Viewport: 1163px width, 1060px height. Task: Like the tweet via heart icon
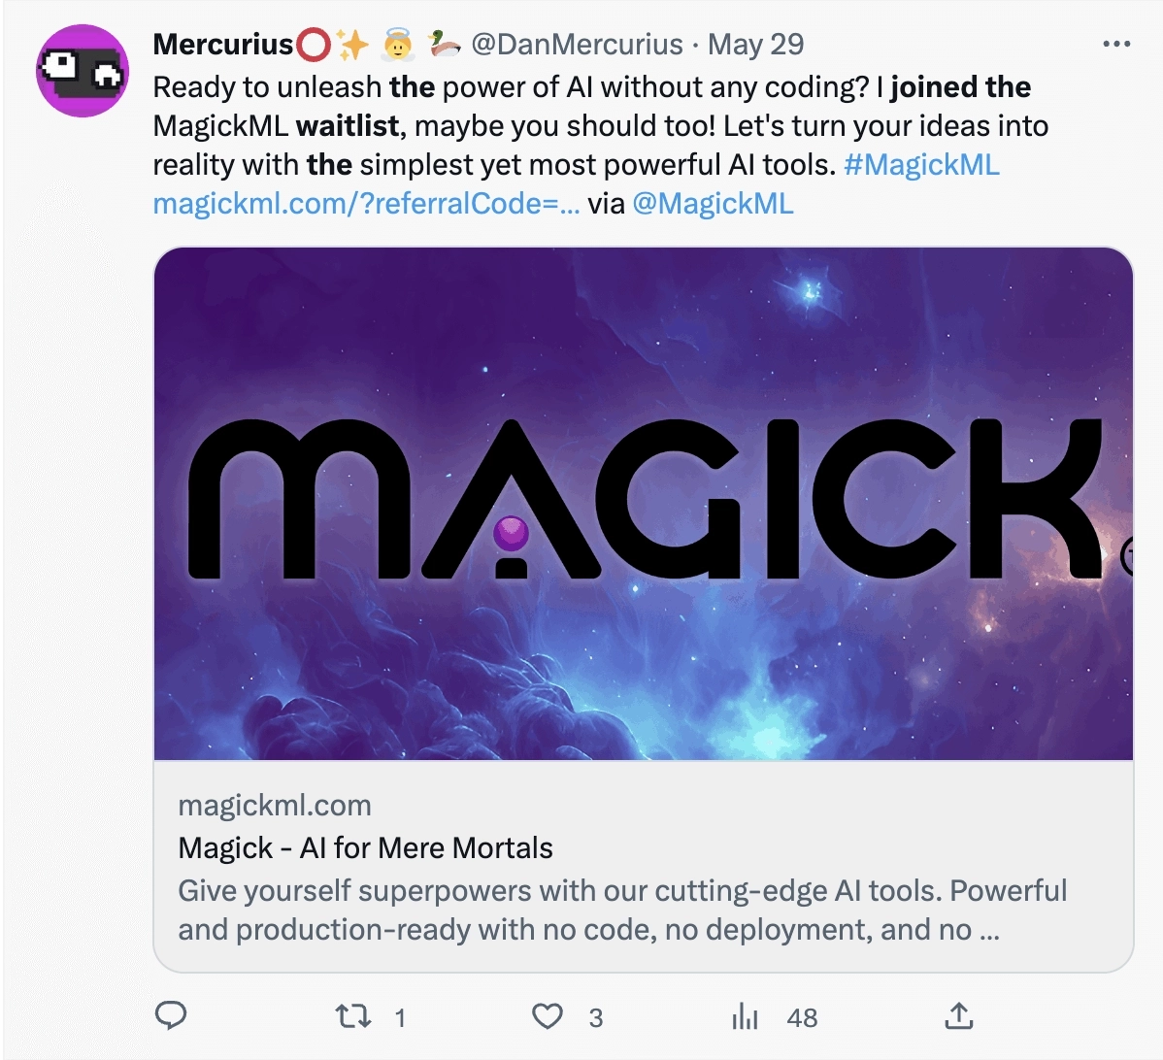pyautogui.click(x=547, y=1016)
